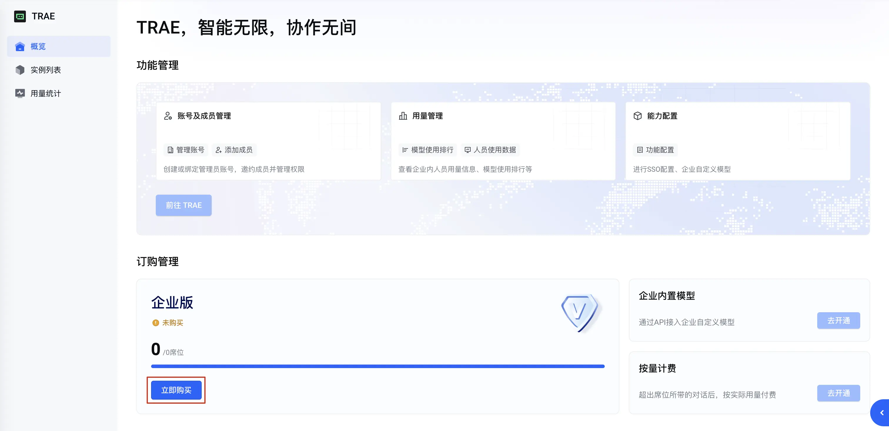The image size is (889, 431).
Task: Click the 概览 home icon in sidebar
Action: 20,46
